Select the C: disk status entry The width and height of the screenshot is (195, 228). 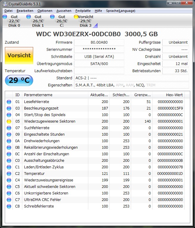[x=59, y=21]
